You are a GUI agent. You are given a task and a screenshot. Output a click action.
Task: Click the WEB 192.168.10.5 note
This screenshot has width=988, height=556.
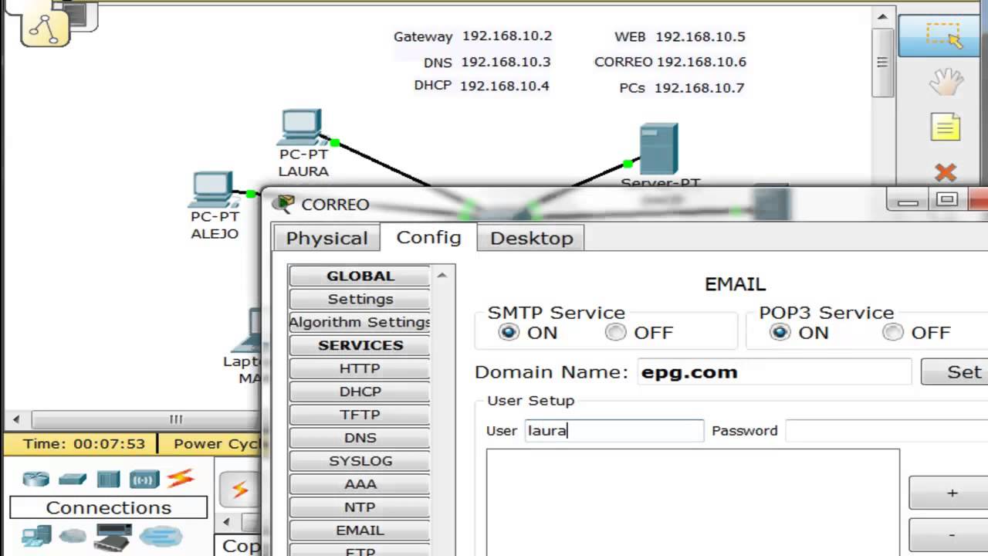(x=680, y=36)
